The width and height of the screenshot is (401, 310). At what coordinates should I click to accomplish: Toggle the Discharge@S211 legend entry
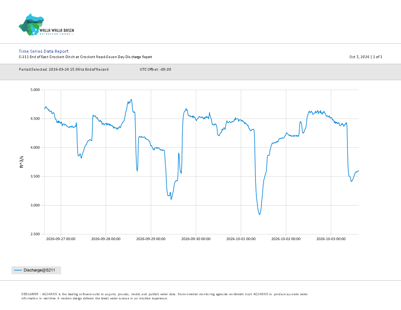tap(36, 270)
